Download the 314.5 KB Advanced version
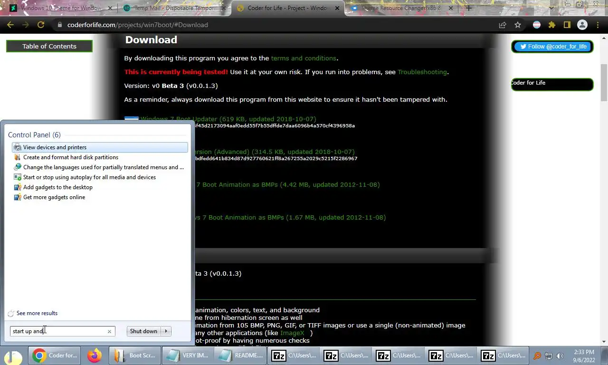The image size is (608, 365). [x=275, y=152]
